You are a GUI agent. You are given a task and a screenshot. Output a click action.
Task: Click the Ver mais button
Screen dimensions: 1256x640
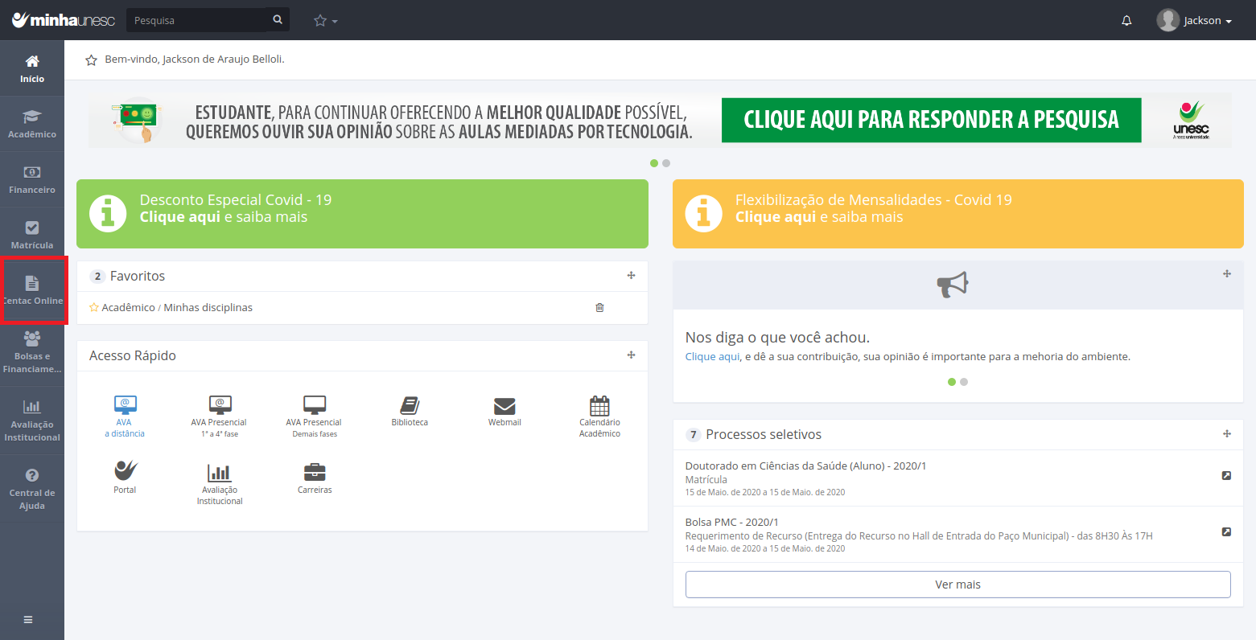pos(957,585)
